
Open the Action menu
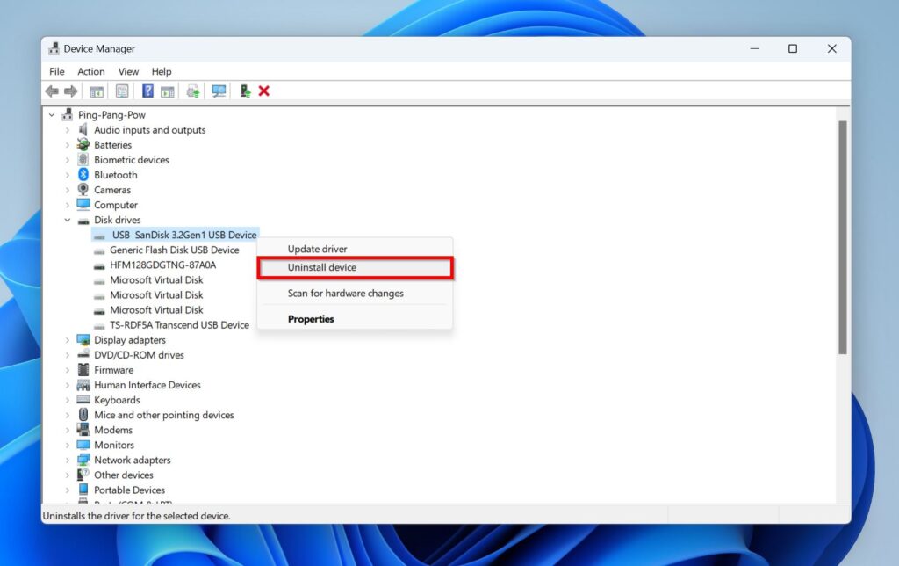coord(90,71)
